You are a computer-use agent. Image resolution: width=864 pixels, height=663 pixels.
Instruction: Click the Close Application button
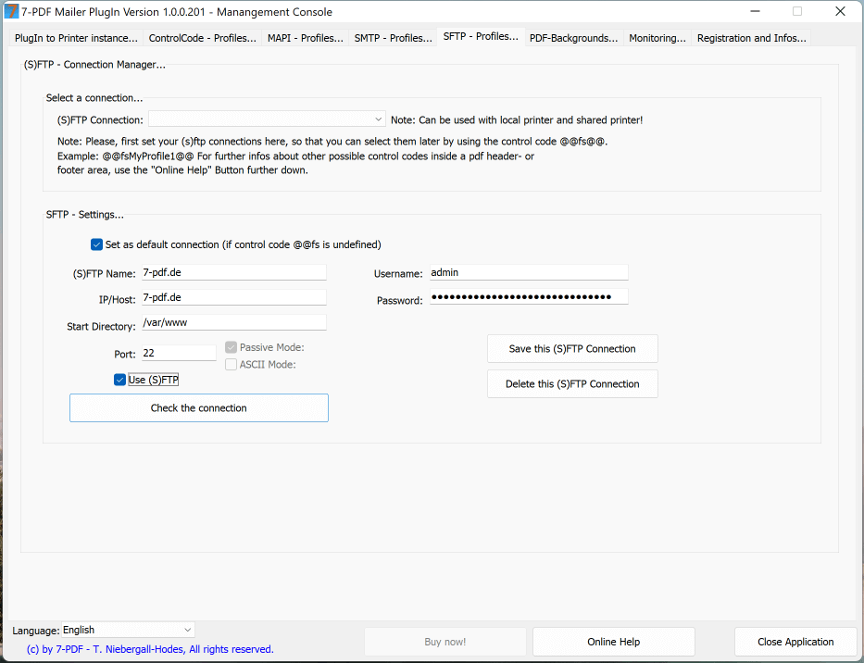tap(795, 642)
